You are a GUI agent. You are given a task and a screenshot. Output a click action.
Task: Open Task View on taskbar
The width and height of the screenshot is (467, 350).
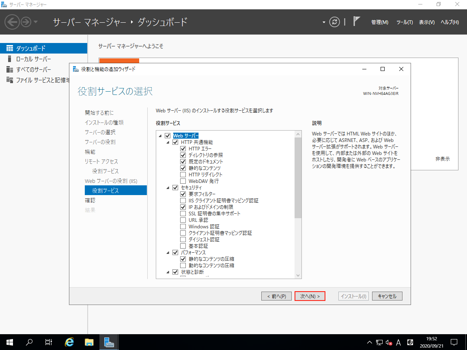point(49,342)
